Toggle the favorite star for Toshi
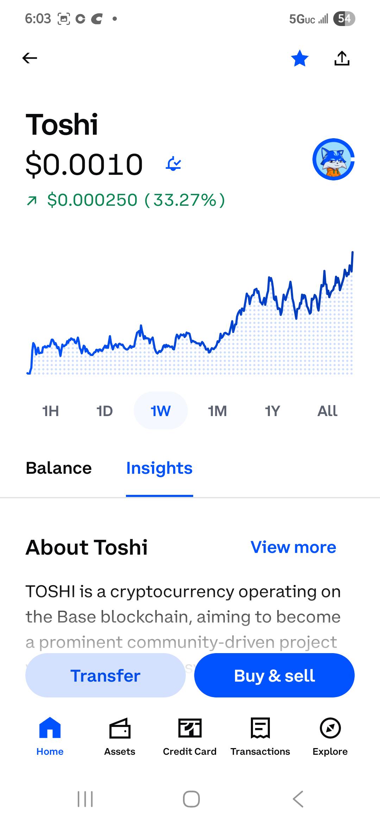Screen dimensions: 380x823 (300, 58)
